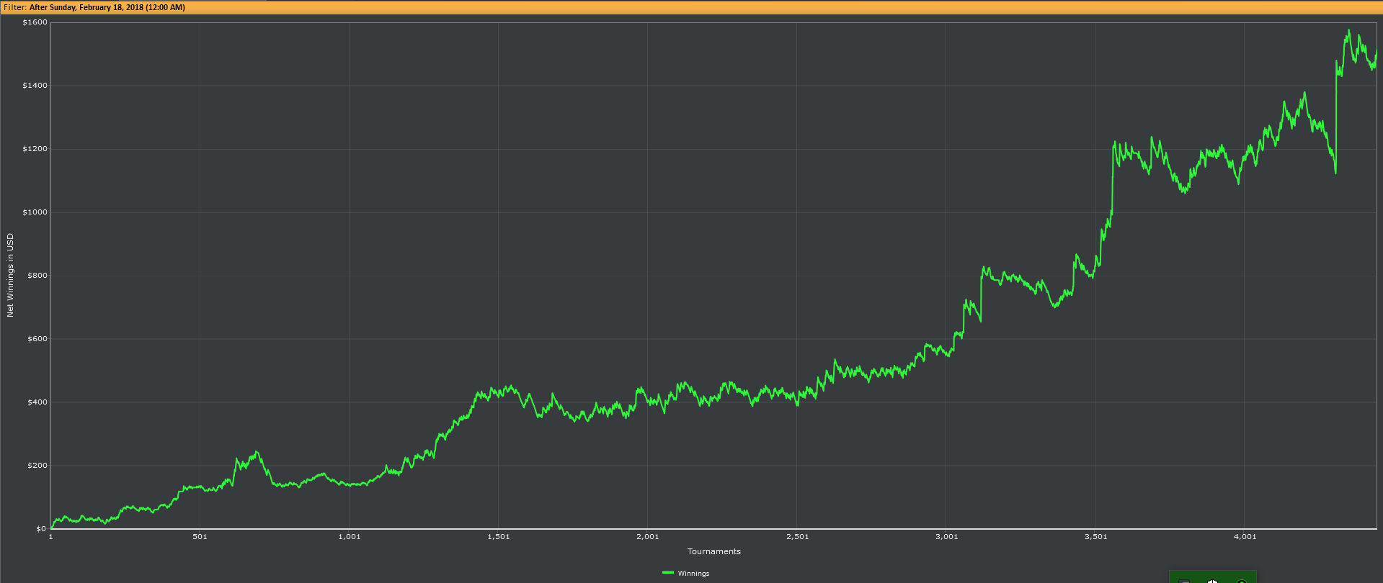This screenshot has width=1383, height=583.
Task: Click the "3,501" tournaments tick label
Action: [1096, 536]
